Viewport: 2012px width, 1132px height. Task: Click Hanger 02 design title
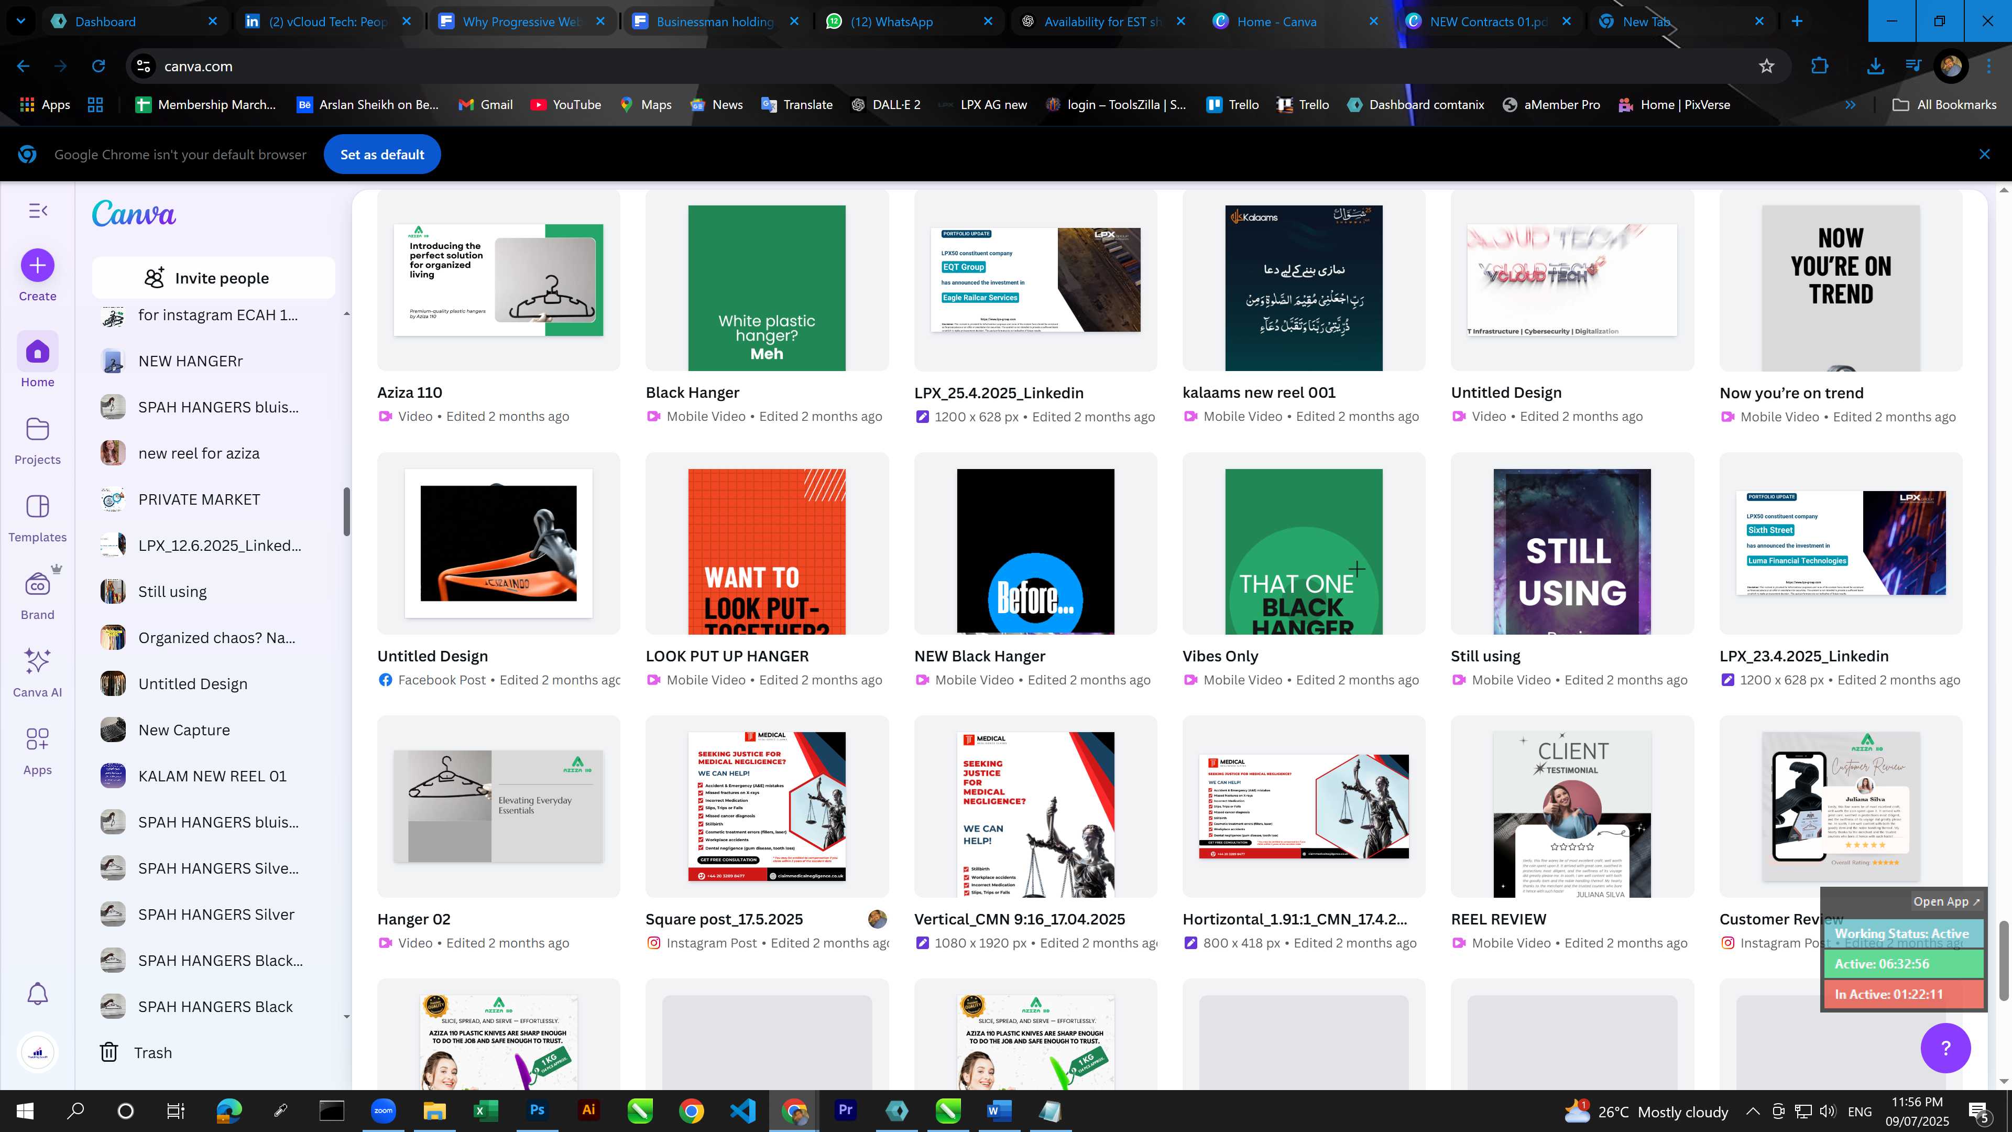click(414, 920)
